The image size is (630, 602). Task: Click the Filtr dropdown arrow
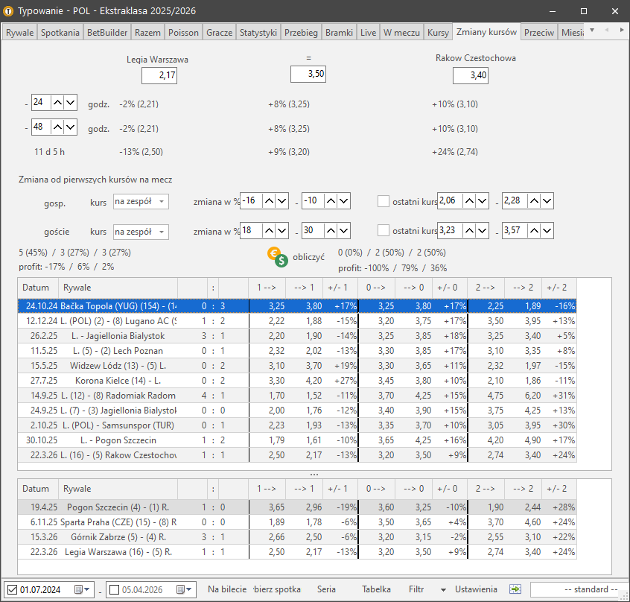443,589
